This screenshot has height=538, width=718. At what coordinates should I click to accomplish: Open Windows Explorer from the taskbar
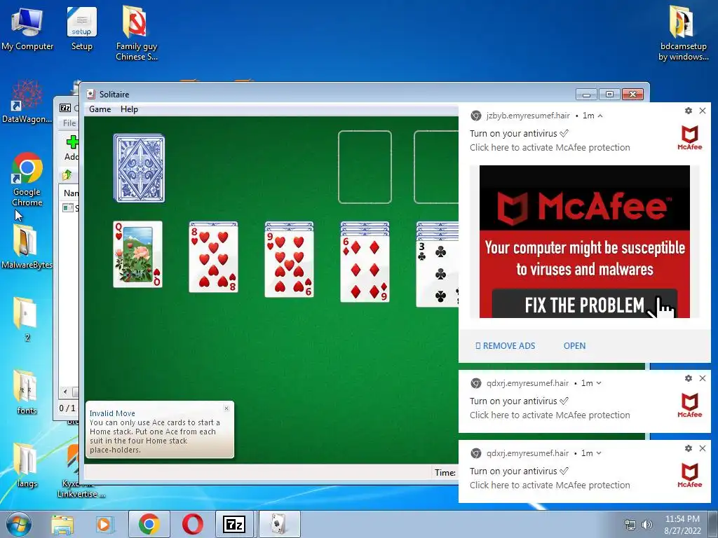tap(62, 524)
